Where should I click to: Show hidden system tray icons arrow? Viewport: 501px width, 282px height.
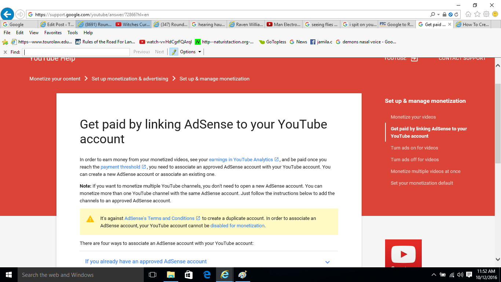click(x=434, y=275)
